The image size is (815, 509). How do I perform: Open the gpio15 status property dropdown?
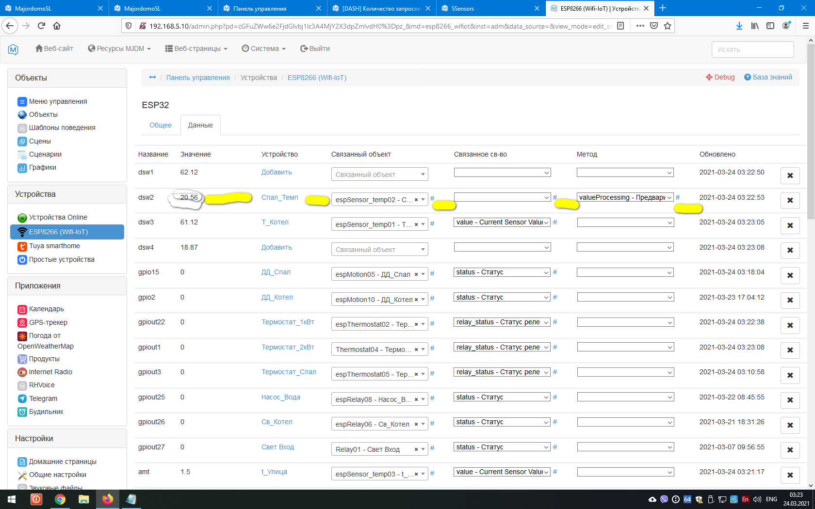502,272
